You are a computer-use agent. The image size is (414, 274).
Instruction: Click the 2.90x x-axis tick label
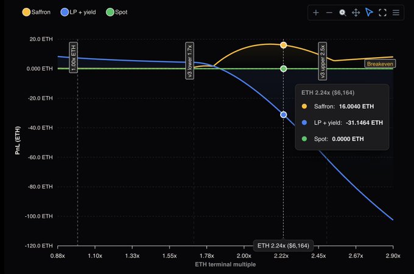pyautogui.click(x=393, y=256)
